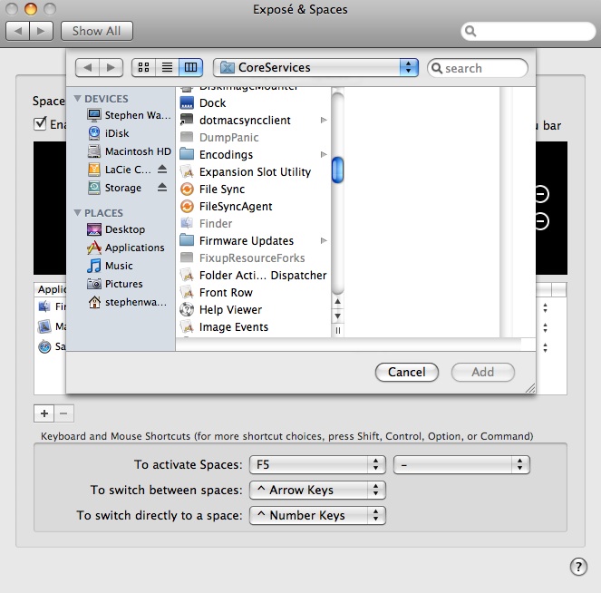Viewport: 601px width, 593px height.
Task: Click the scroll up arrow in file list
Action: 338,302
